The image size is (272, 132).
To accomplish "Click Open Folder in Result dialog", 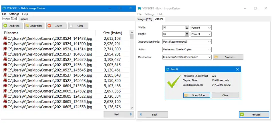I will (x=196, y=95).
